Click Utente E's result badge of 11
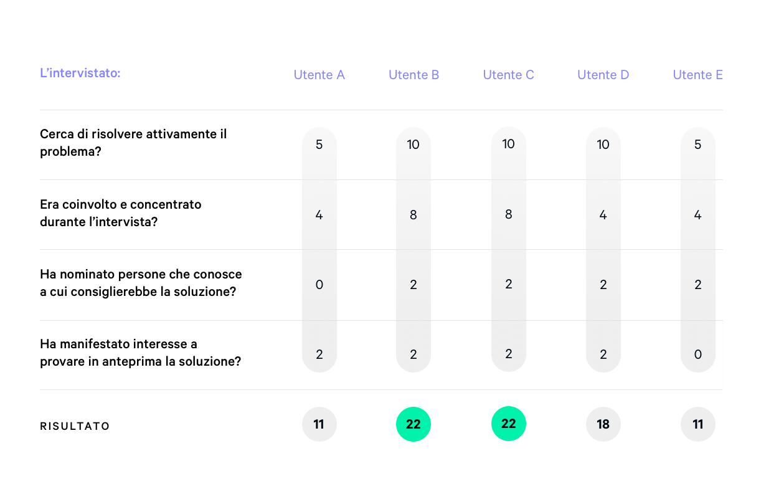This screenshot has height=499, width=766. tap(697, 424)
